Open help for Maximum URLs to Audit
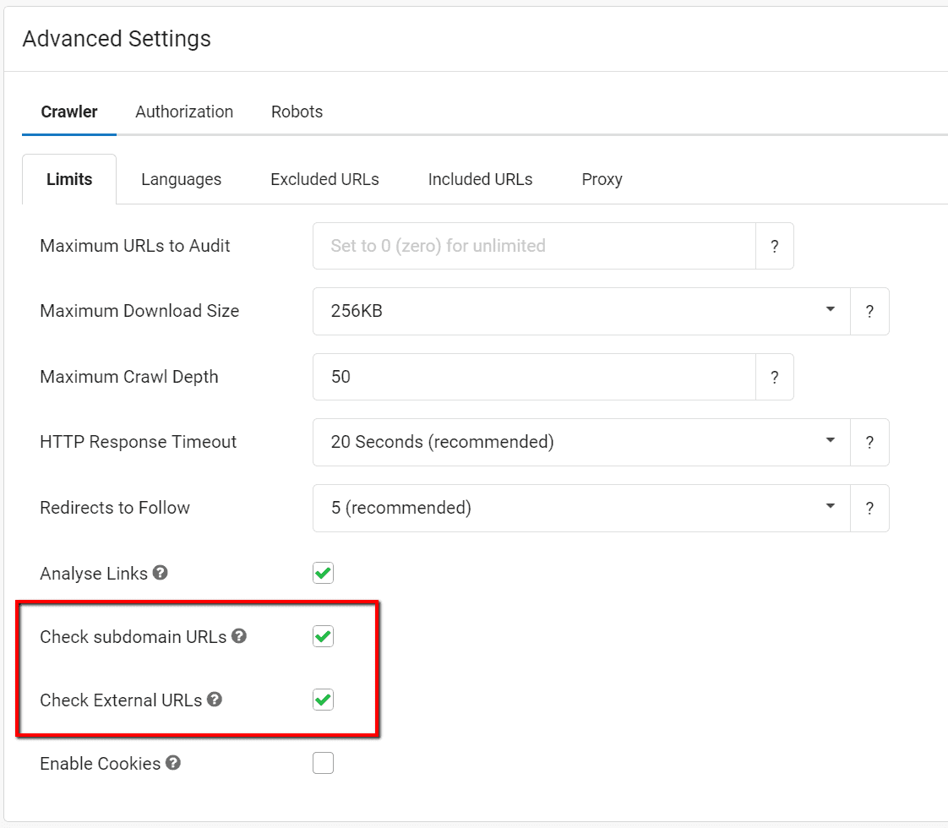 click(x=775, y=246)
